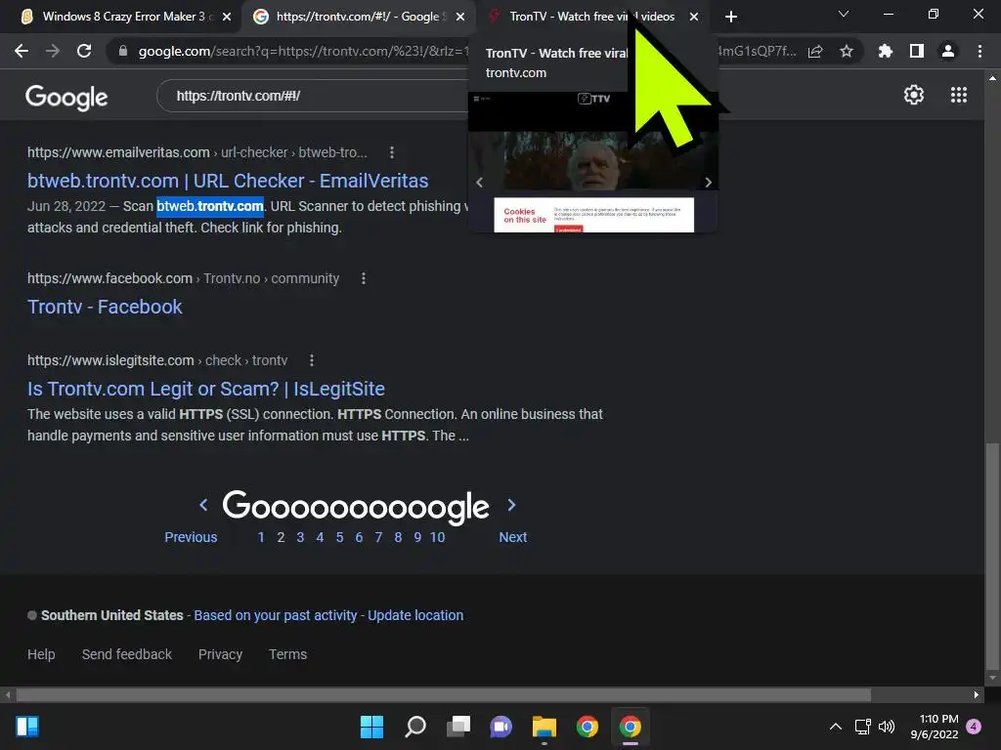
Task: Open the Windows Start menu
Action: pos(371,727)
